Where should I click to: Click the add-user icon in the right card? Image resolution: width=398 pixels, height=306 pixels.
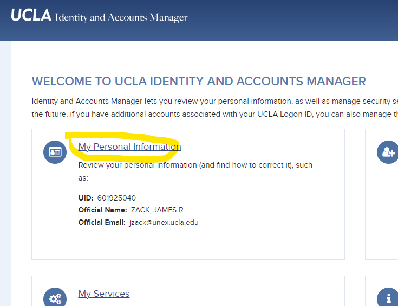pyautogui.click(x=388, y=152)
